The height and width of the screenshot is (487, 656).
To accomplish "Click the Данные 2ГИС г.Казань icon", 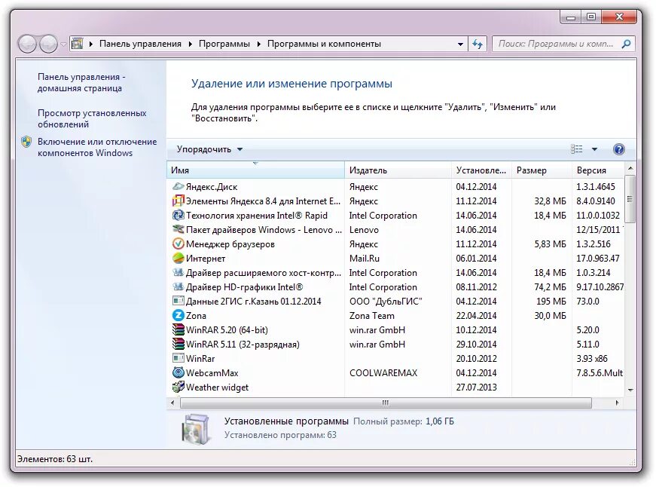I will click(x=178, y=301).
